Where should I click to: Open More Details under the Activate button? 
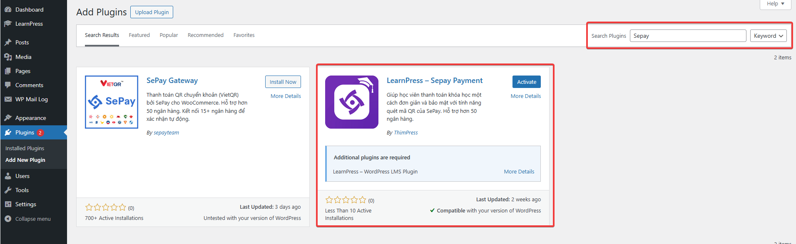point(526,96)
